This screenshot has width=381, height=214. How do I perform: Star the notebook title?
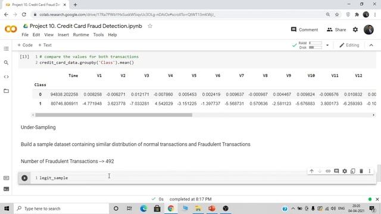pyautogui.click(x=150, y=26)
